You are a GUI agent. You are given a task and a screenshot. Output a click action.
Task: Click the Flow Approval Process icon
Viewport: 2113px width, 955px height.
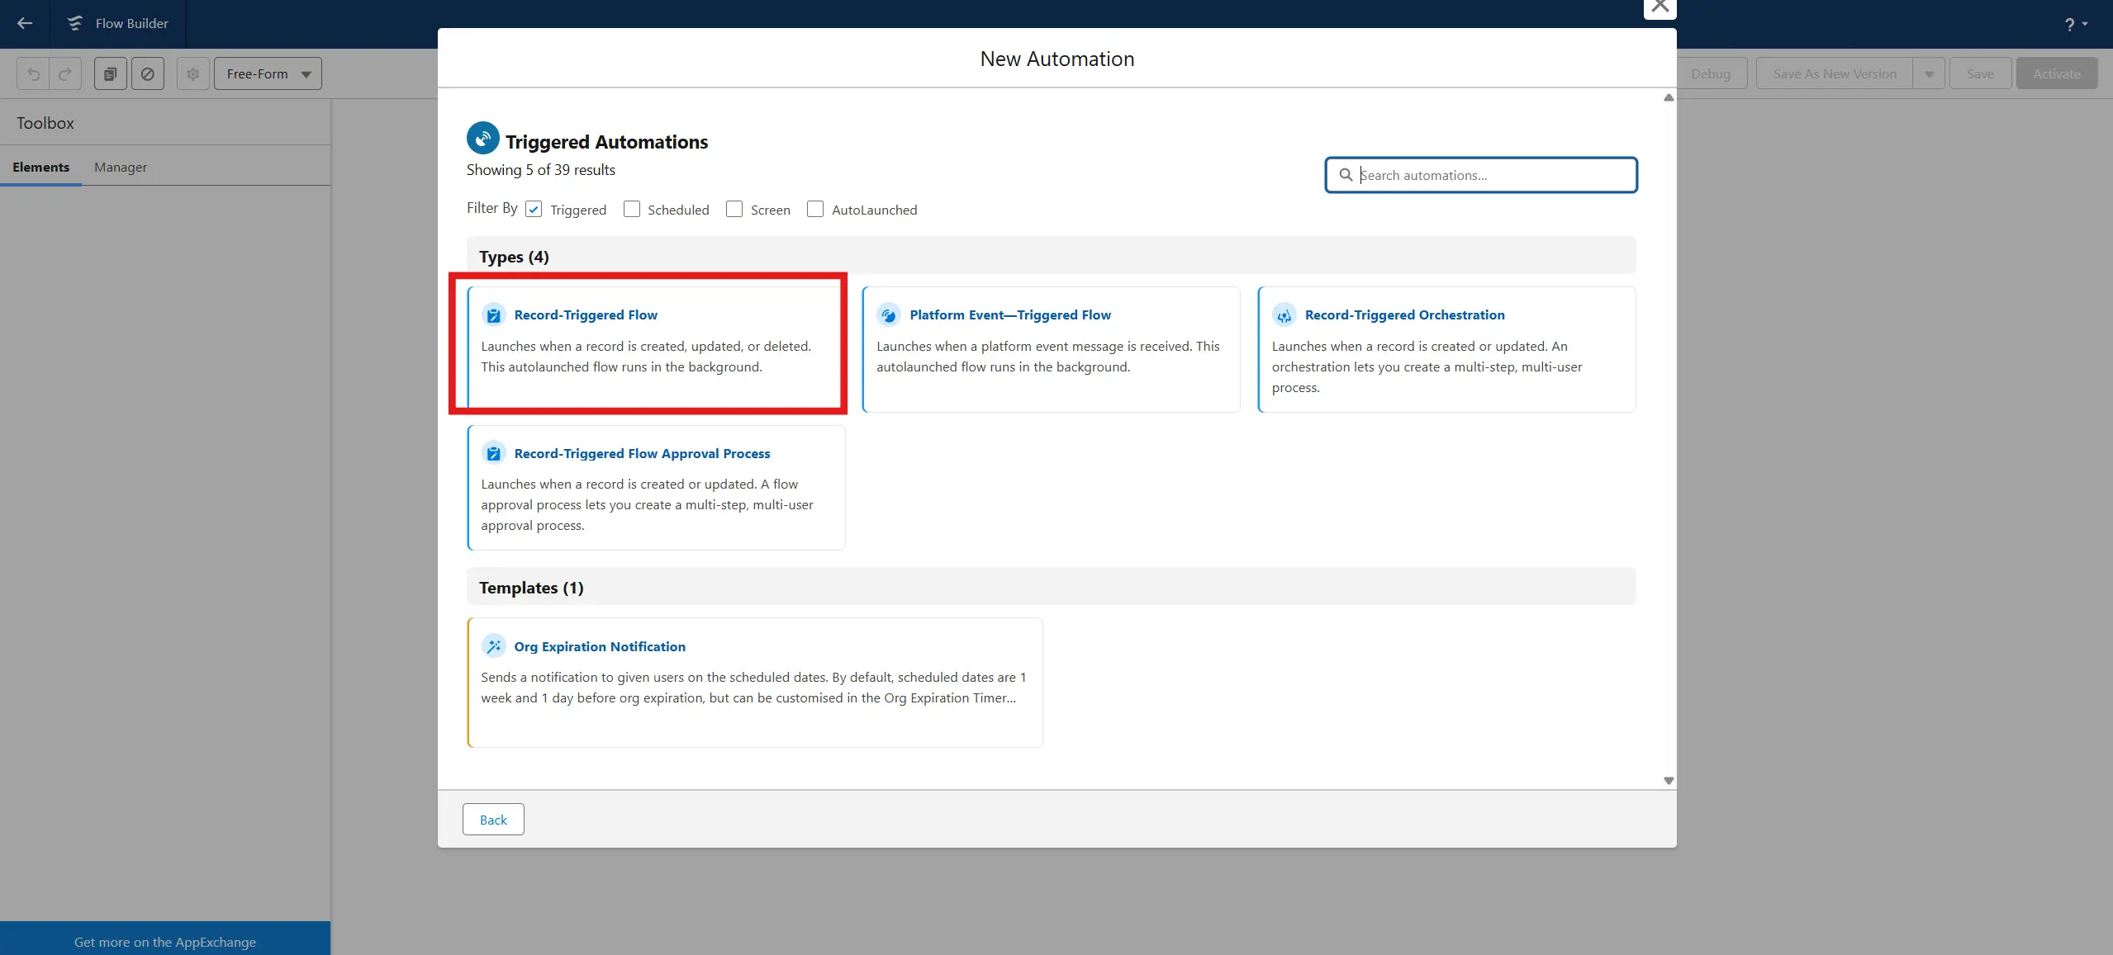click(493, 453)
